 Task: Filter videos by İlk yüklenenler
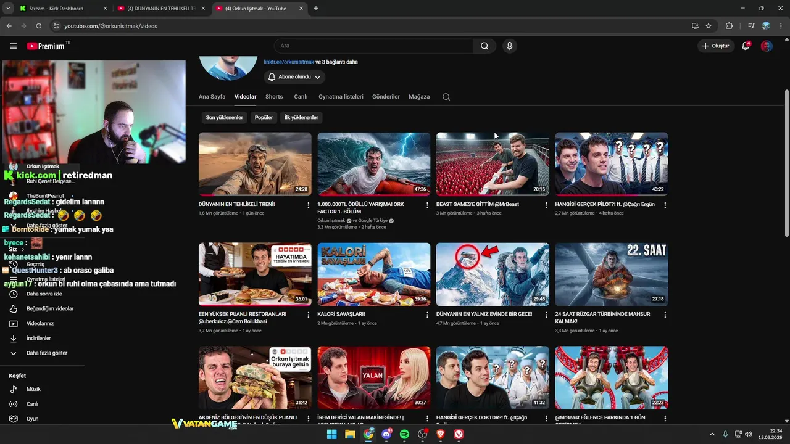[301, 117]
